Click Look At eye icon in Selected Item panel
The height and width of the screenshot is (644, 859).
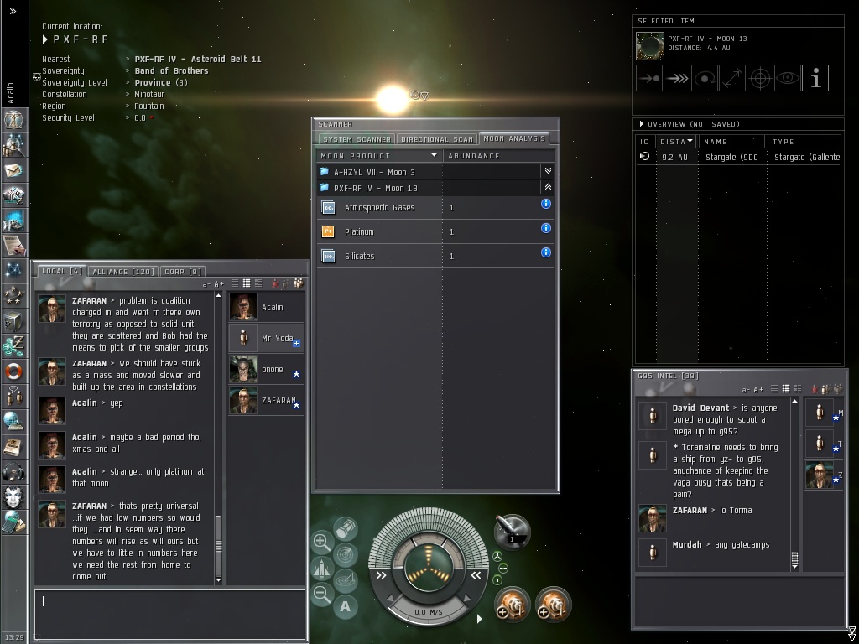787,78
